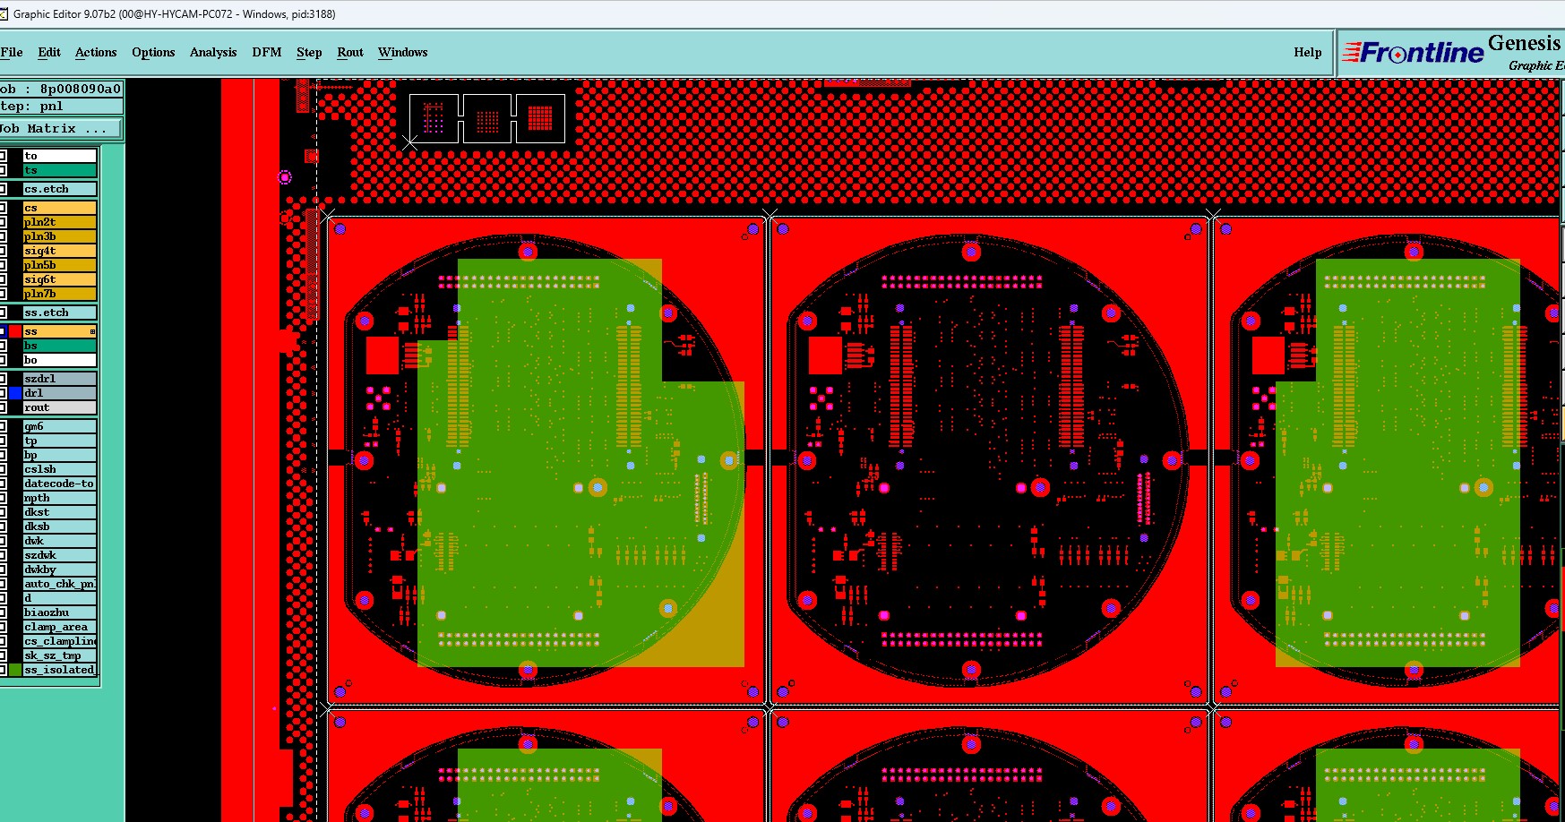Toggle the checkbox for the rout layer

[3, 407]
